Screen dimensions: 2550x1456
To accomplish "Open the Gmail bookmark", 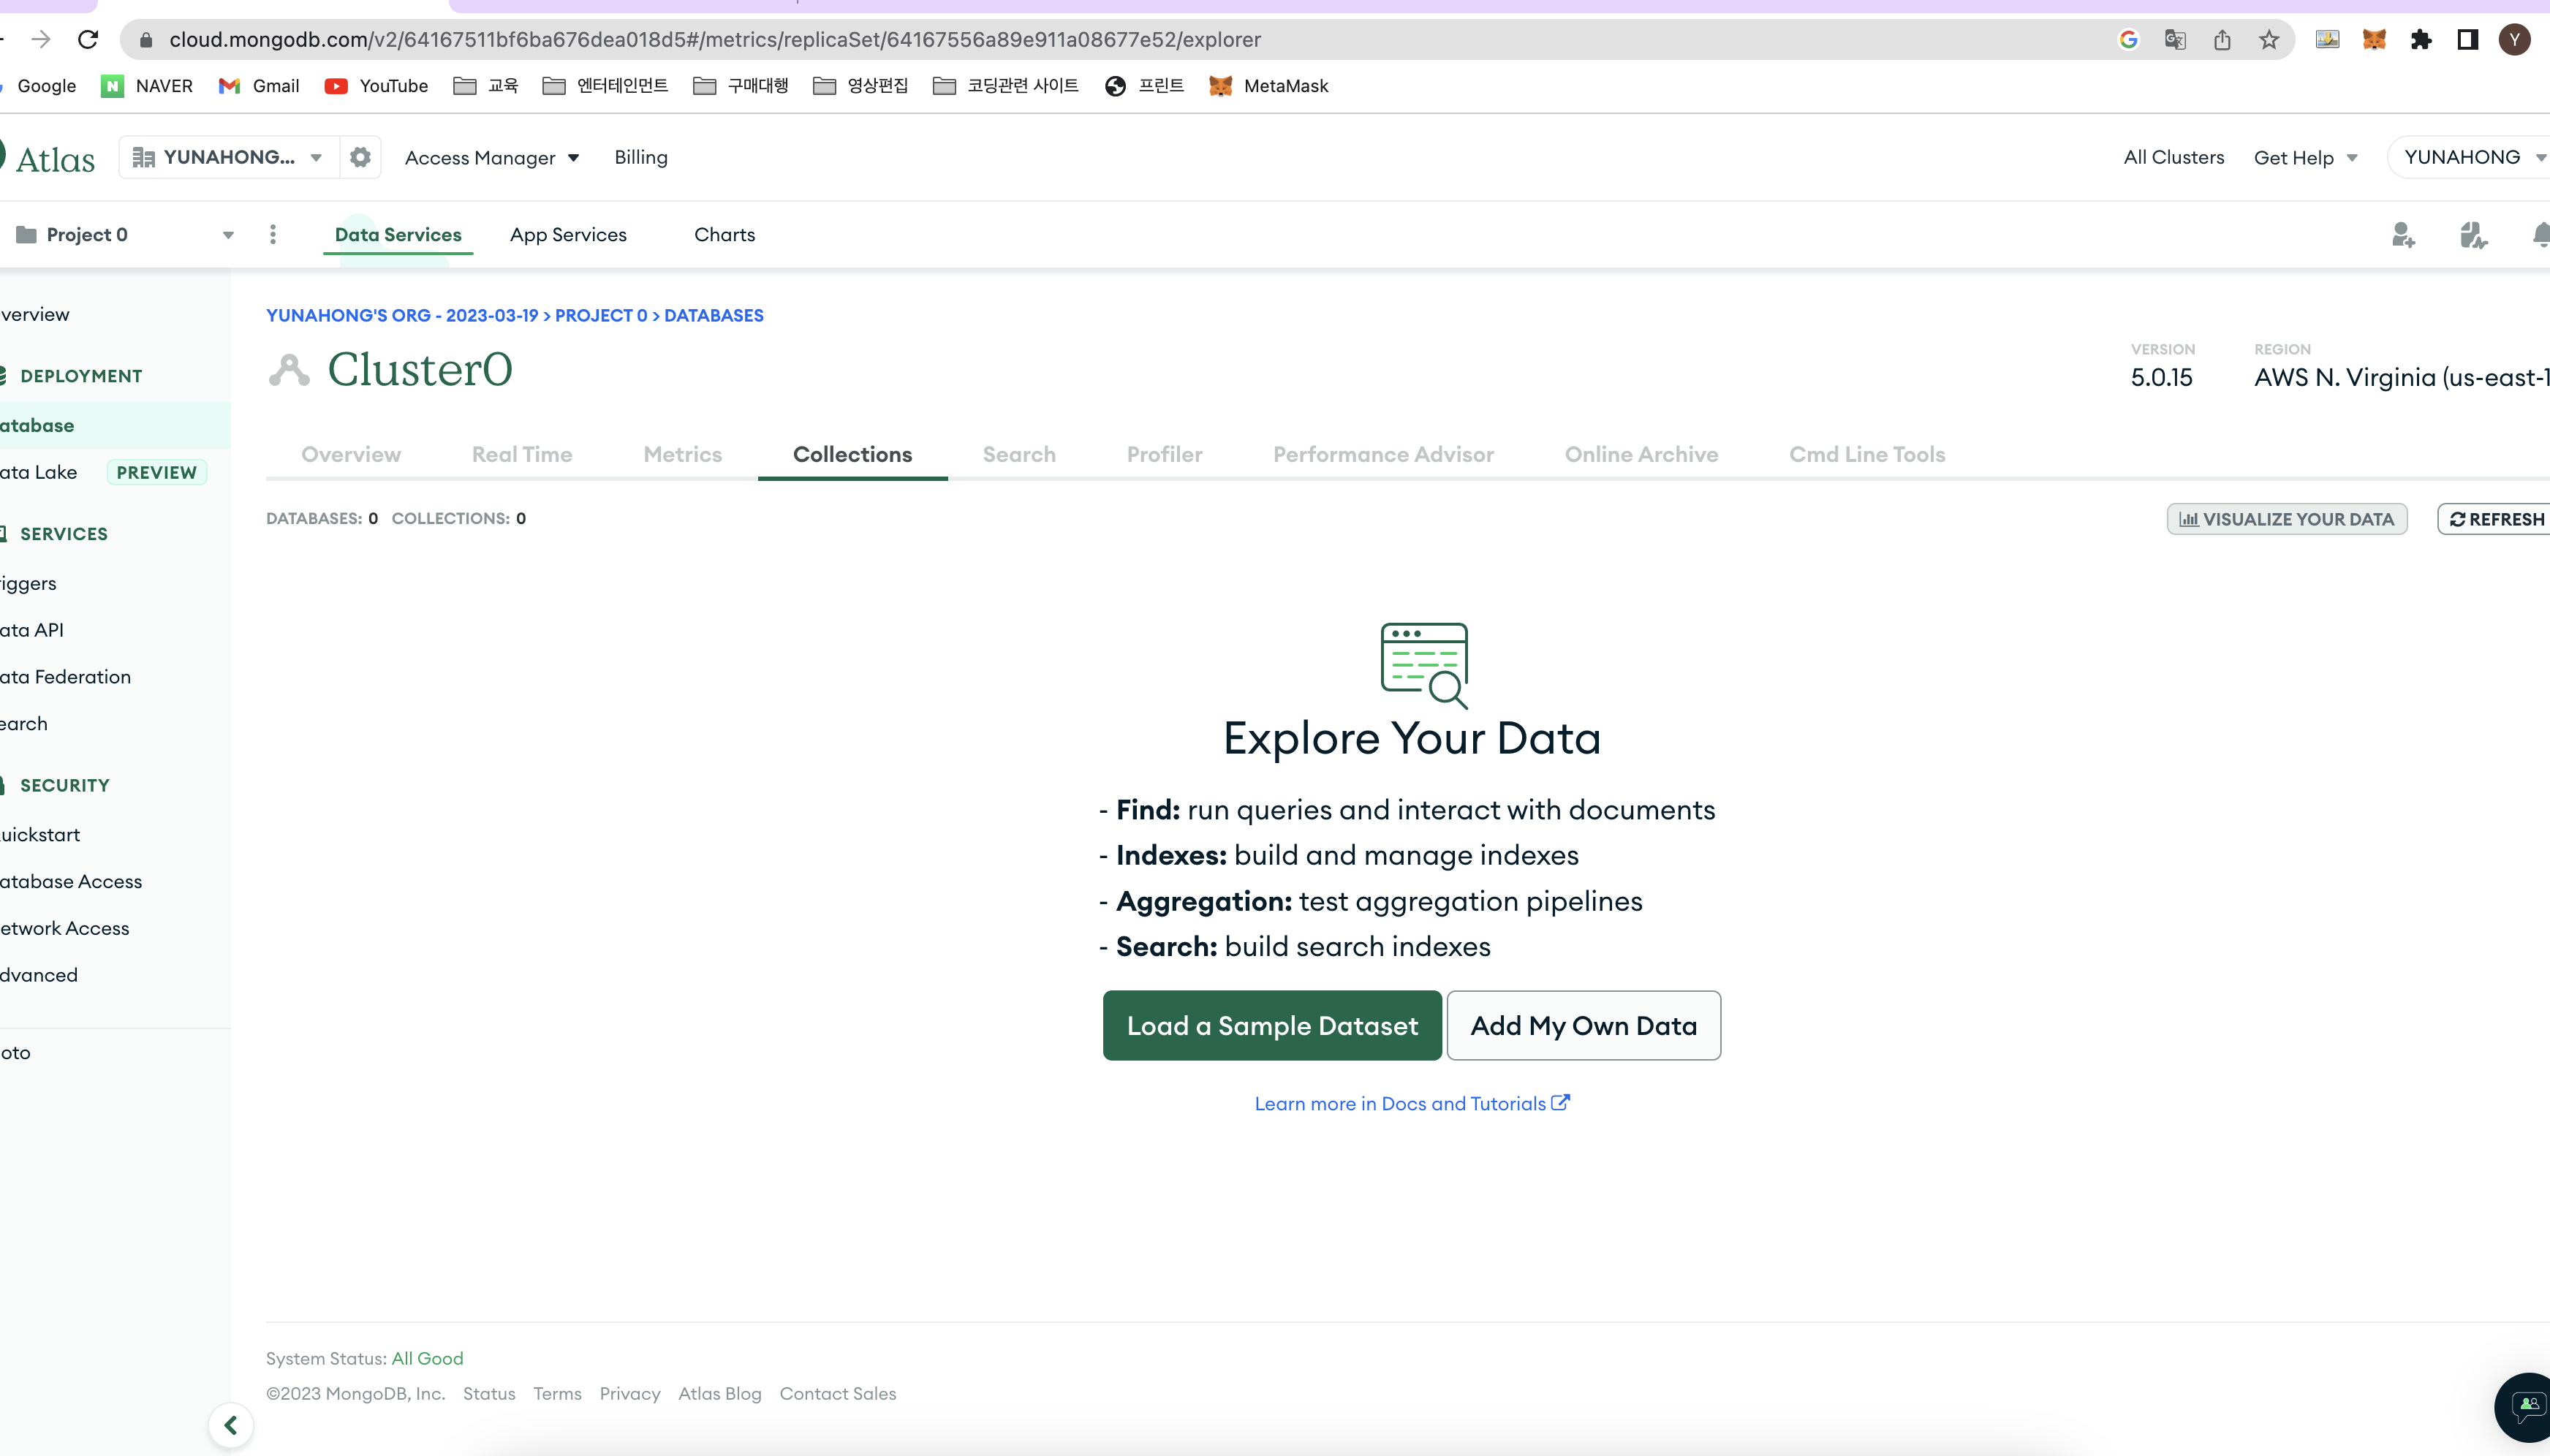I will (x=259, y=86).
